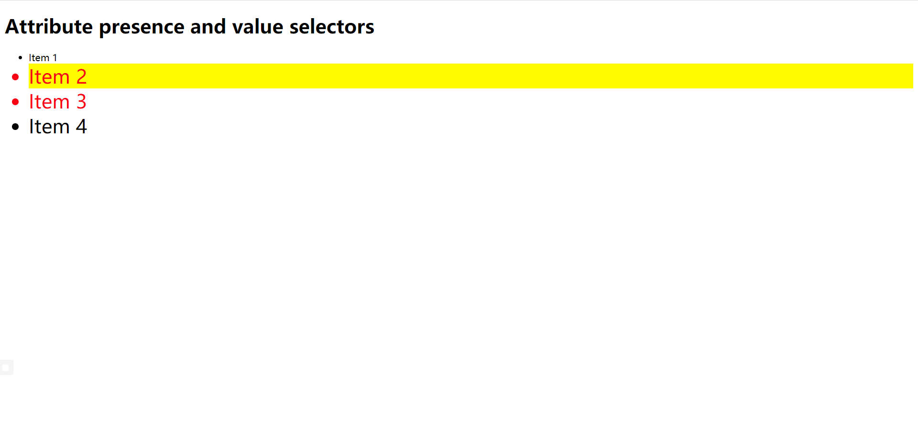Screen dimensions: 918x431
Task: Click the yellow highlight bar of Item 2
Action: (x=478, y=76)
